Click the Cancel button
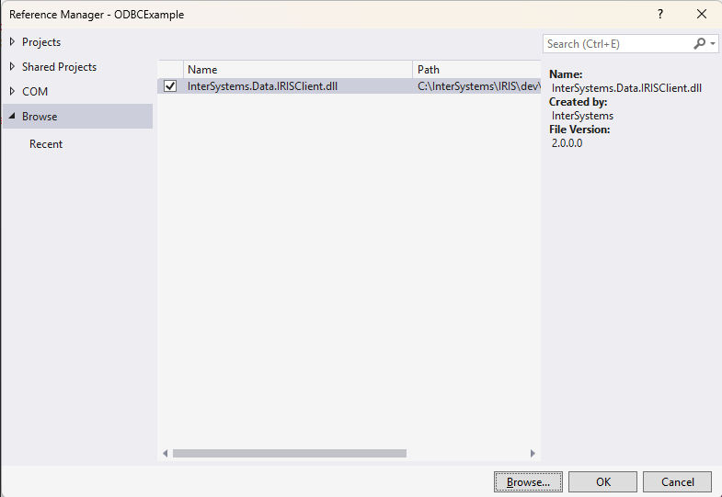 [677, 481]
